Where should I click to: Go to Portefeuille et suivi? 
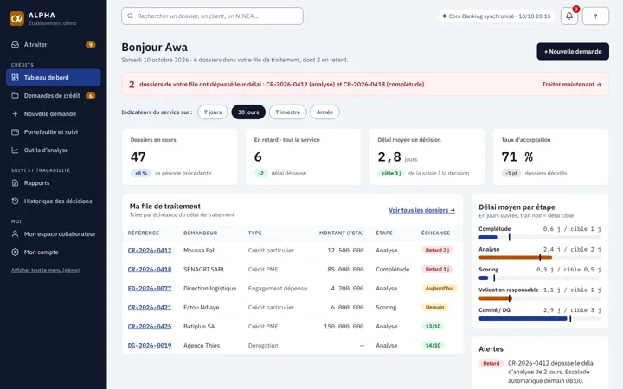54,131
